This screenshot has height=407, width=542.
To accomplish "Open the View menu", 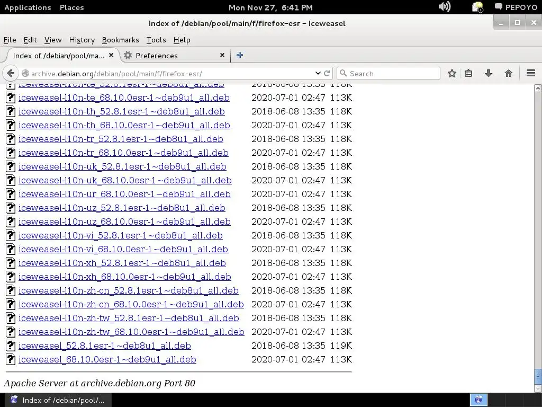I will click(x=53, y=40).
